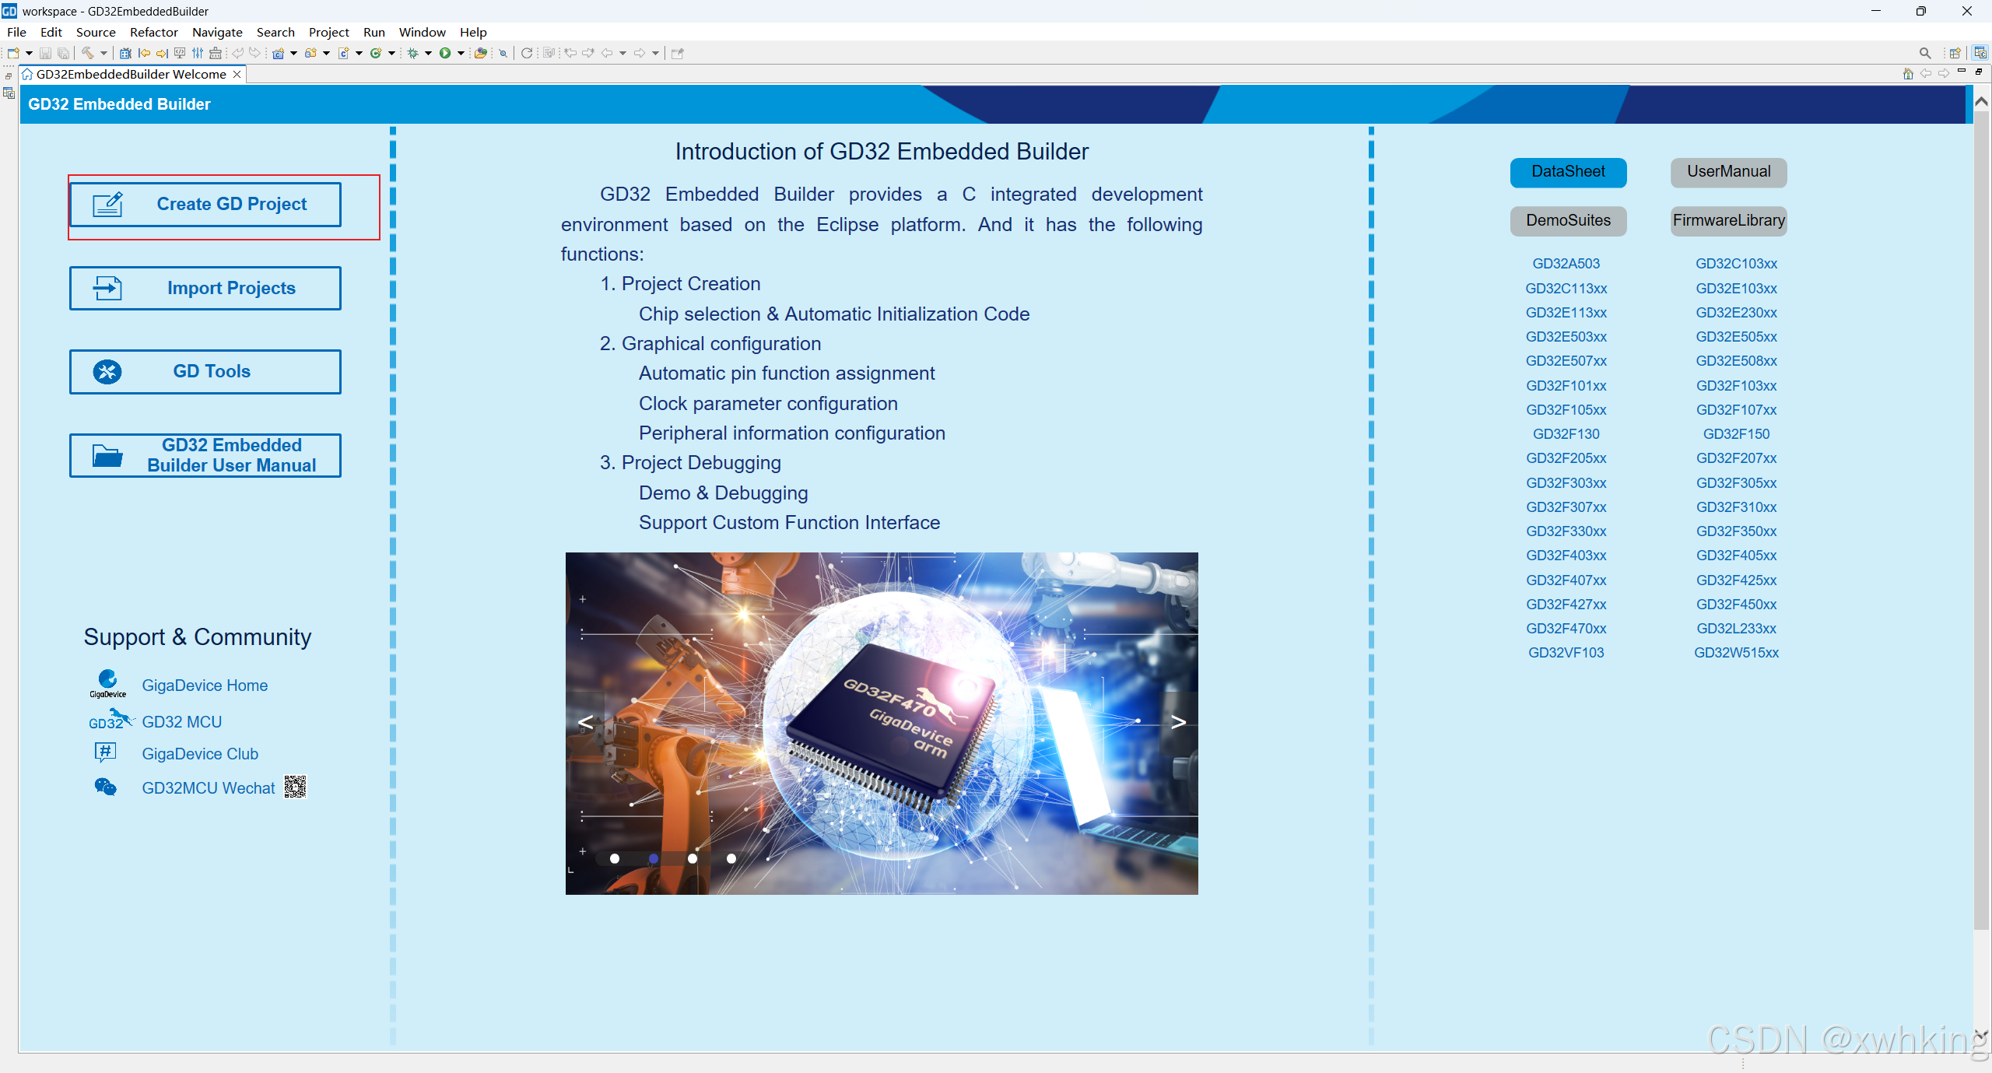Select the third carousel dot indicator
Screen dimensions: 1992x1073
pos(693,858)
